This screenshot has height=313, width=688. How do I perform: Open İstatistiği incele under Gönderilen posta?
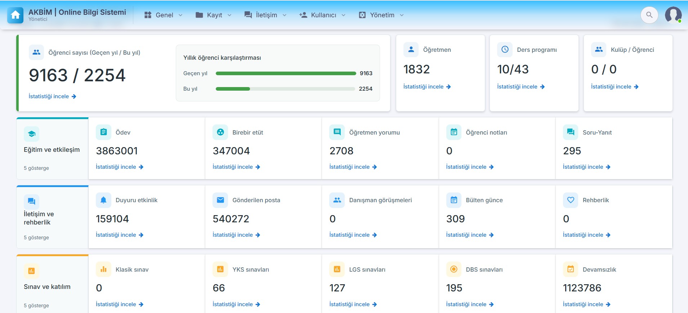point(236,235)
